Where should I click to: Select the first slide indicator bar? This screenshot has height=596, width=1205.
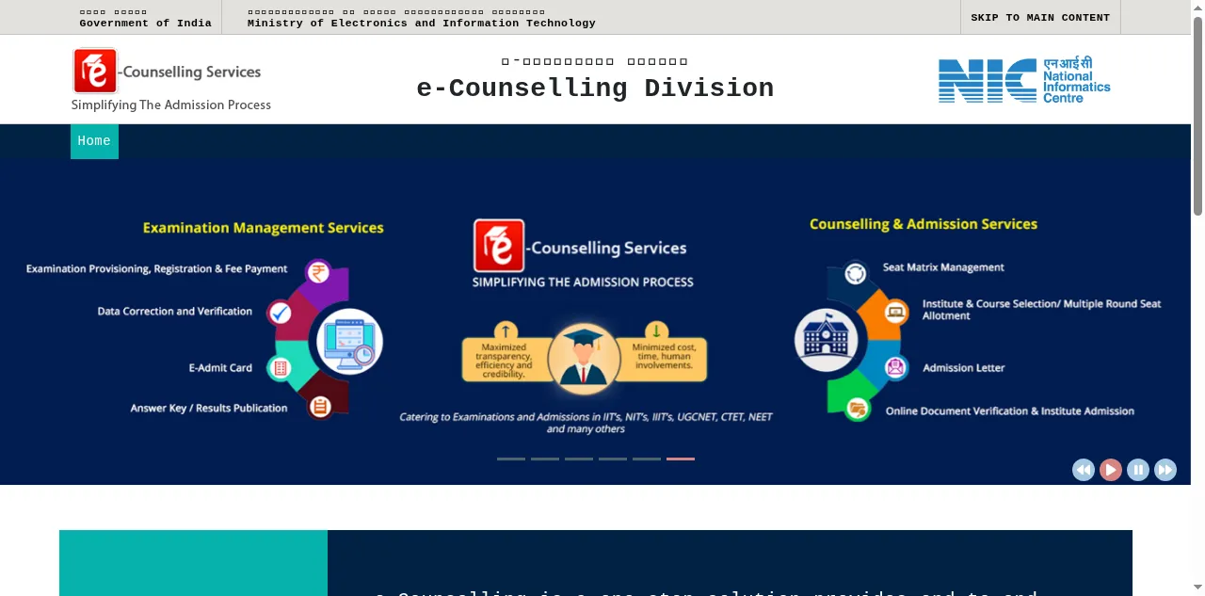pyautogui.click(x=511, y=459)
